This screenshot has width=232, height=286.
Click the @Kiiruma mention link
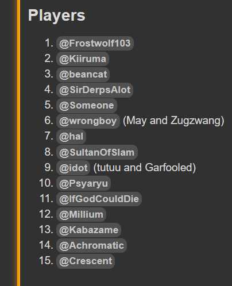[83, 59]
